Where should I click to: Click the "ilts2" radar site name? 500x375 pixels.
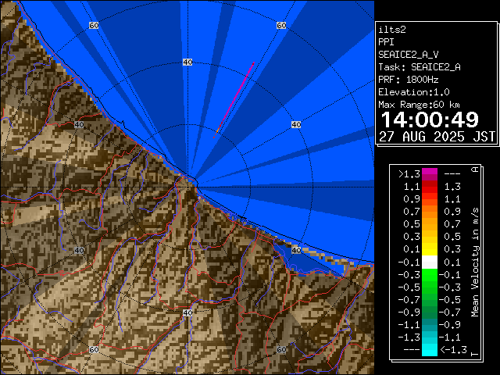point(391,29)
